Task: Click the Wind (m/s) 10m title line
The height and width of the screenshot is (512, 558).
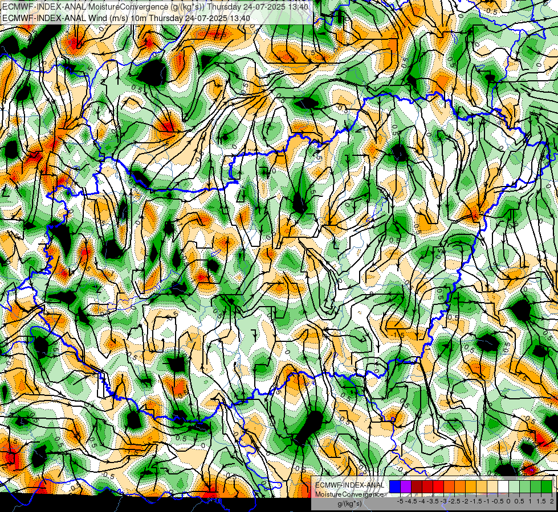Action: click(x=126, y=18)
